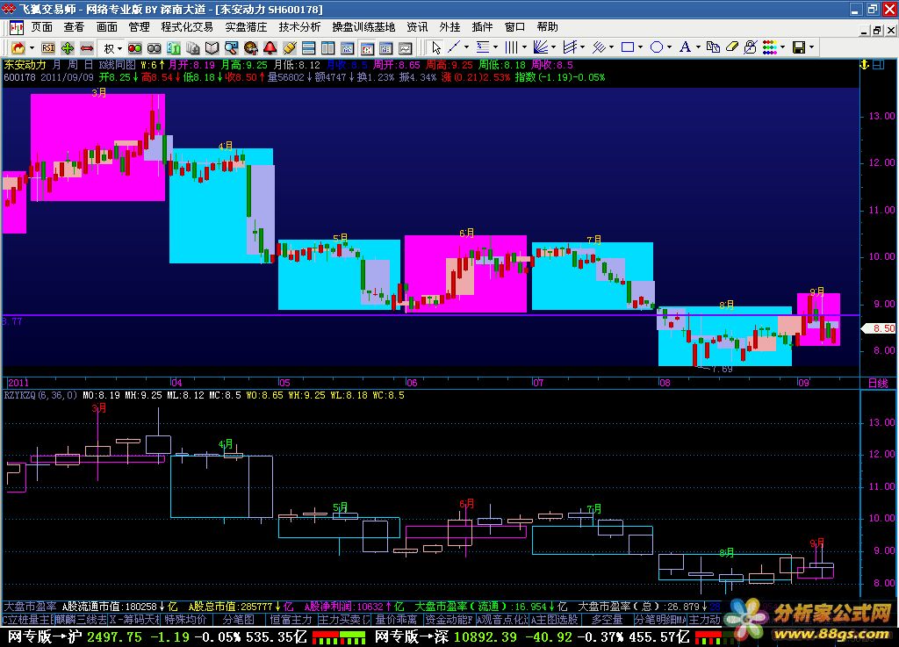The image size is (899, 647).
Task: Select the horizontal split window layout icon
Action: pos(308,47)
